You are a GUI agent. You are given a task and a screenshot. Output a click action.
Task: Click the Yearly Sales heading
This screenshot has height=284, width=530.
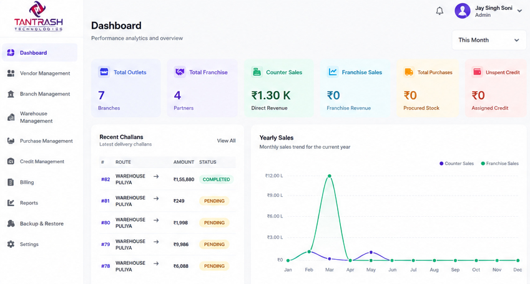point(276,138)
